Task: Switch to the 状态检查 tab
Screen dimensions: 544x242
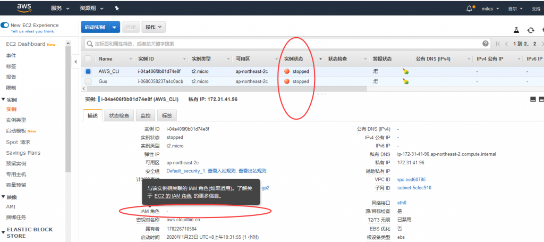Action: coord(119,115)
